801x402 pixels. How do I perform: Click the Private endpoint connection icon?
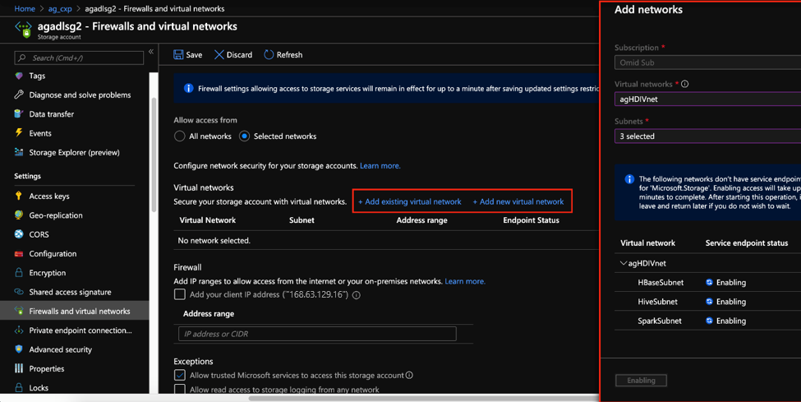19,330
